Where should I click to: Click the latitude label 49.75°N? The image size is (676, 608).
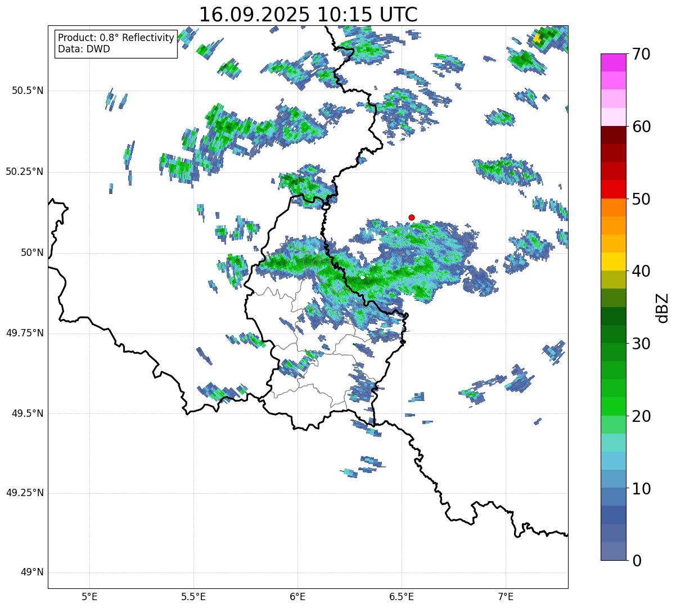coord(25,333)
